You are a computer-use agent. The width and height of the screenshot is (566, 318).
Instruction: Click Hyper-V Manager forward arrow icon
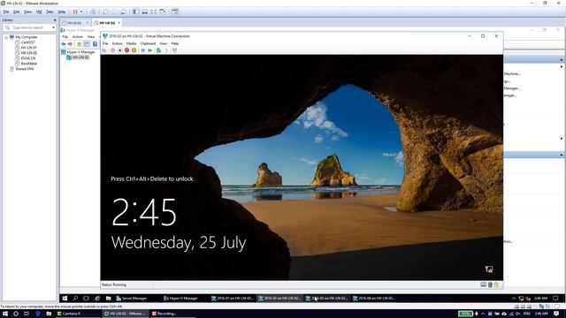(71, 44)
